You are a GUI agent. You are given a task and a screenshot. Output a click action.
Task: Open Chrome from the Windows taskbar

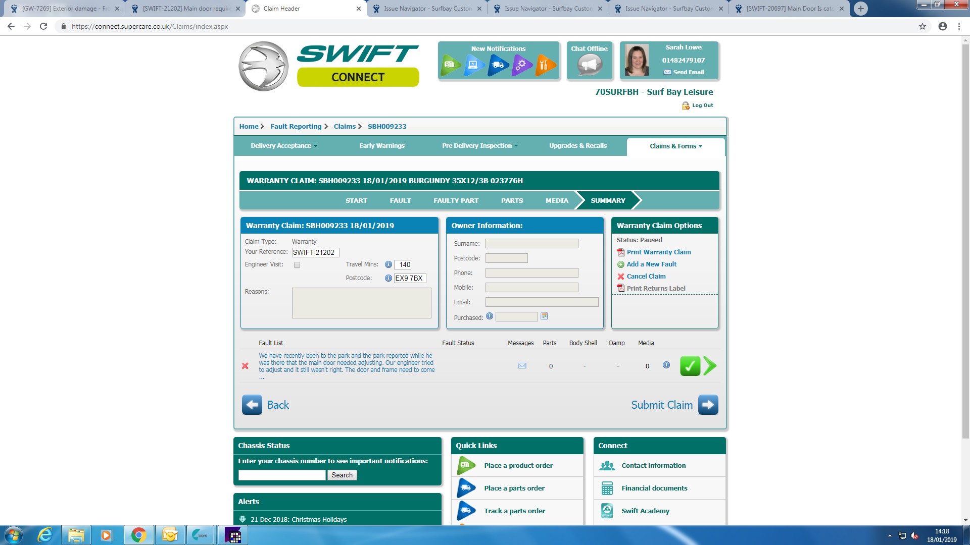138,535
